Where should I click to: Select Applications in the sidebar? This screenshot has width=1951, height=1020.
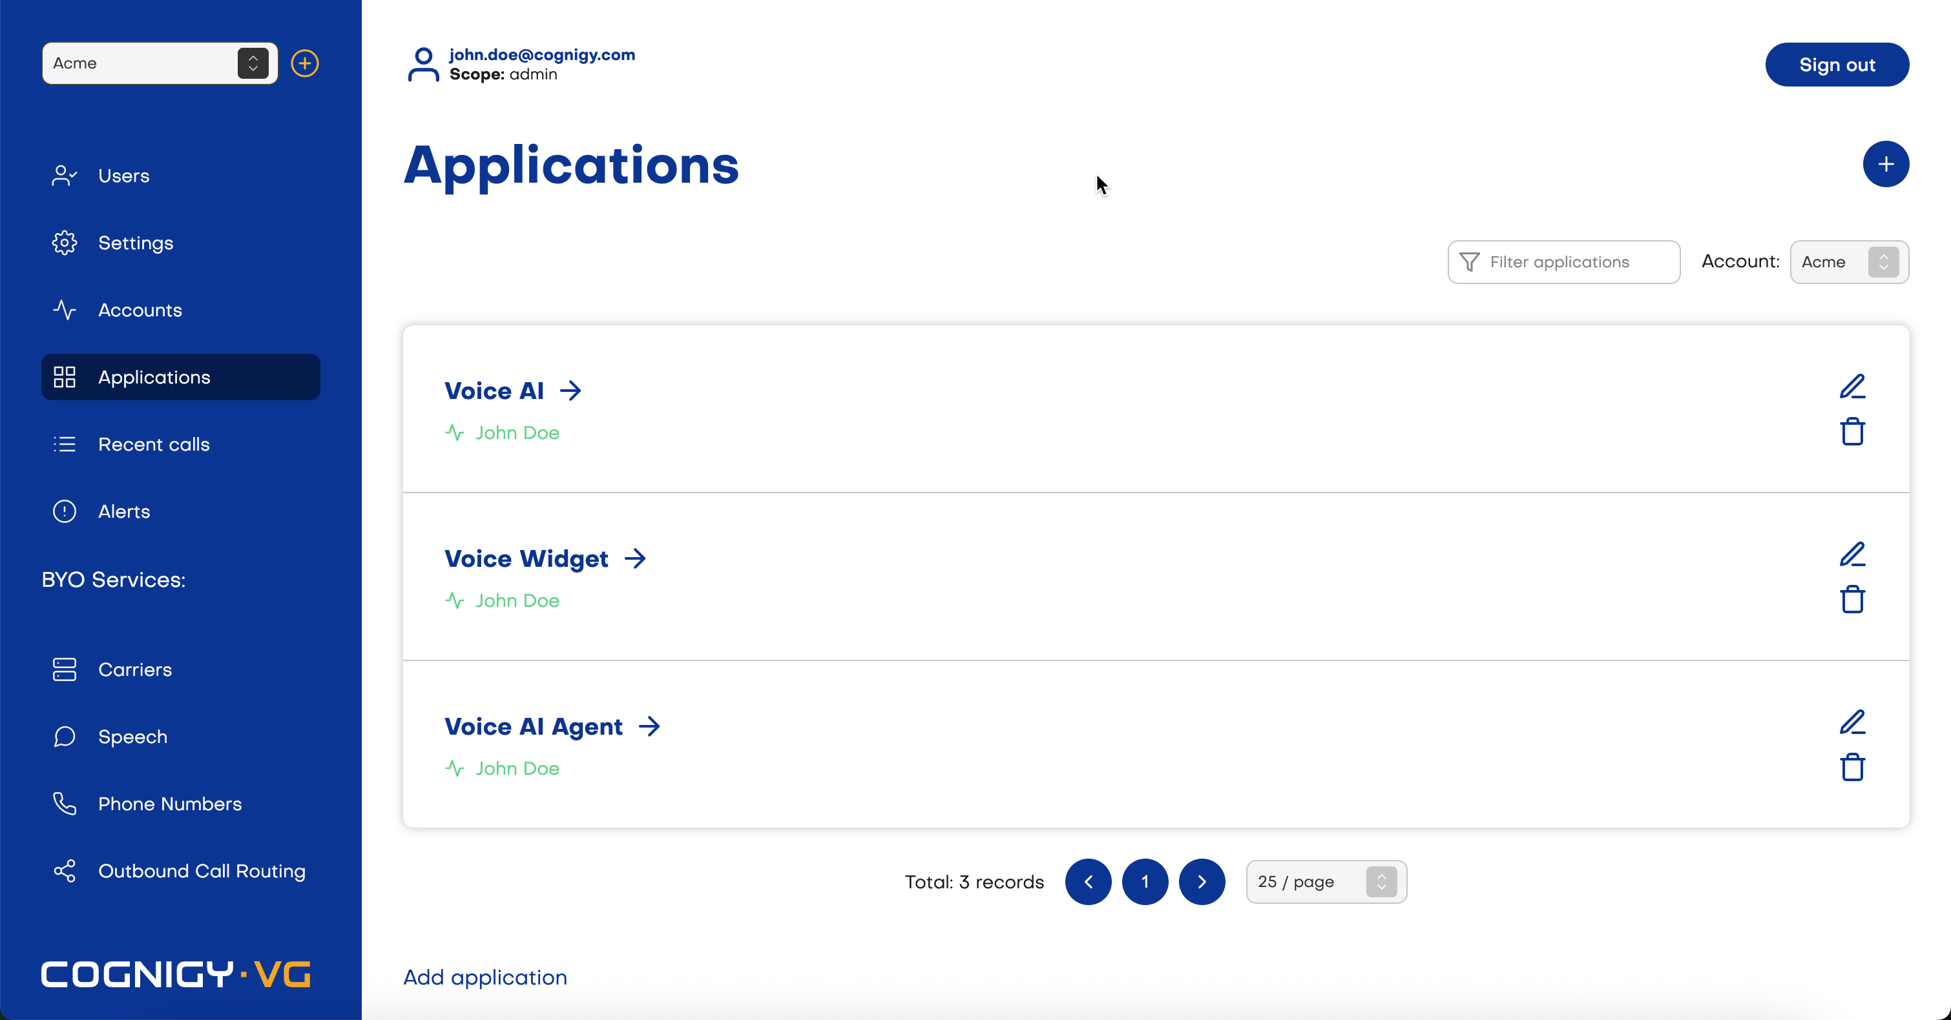point(180,377)
